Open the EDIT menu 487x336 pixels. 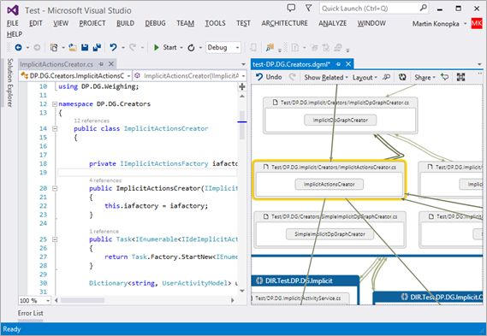click(x=36, y=23)
